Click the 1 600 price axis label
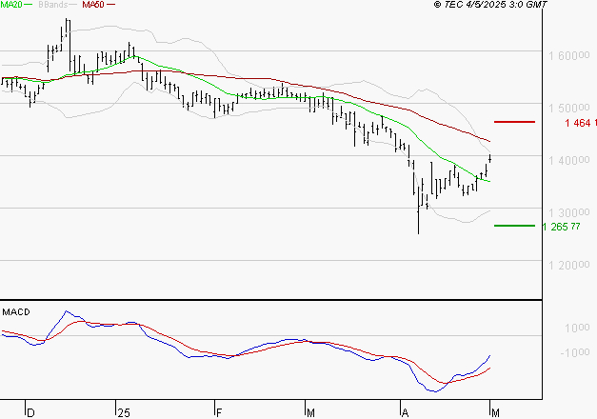Image resolution: width=597 pixels, height=419 pixels. [x=568, y=55]
